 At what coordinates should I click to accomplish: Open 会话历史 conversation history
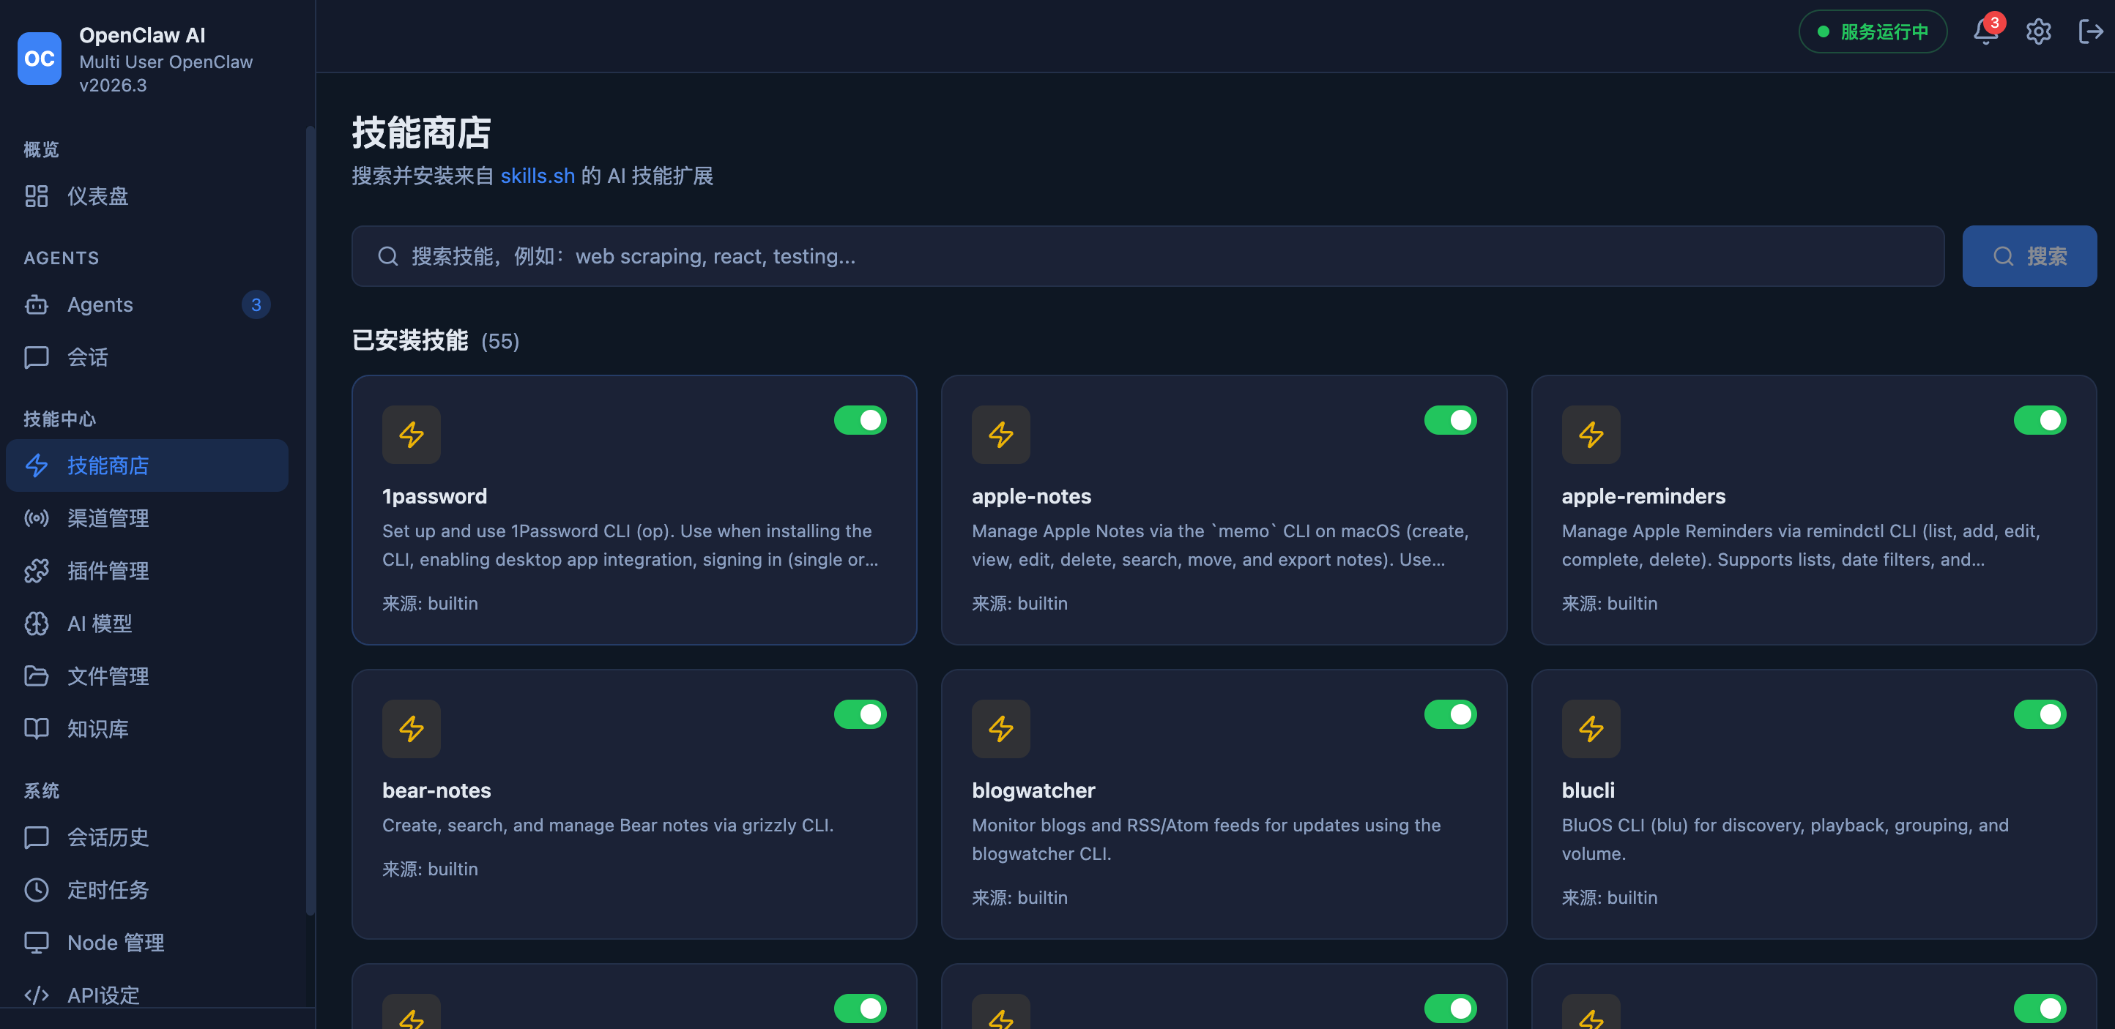click(147, 837)
